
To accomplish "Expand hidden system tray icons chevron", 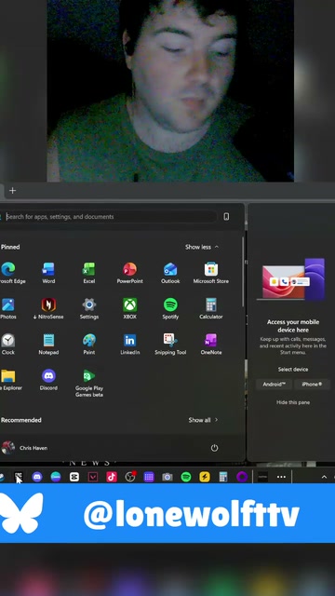I will (x=324, y=477).
